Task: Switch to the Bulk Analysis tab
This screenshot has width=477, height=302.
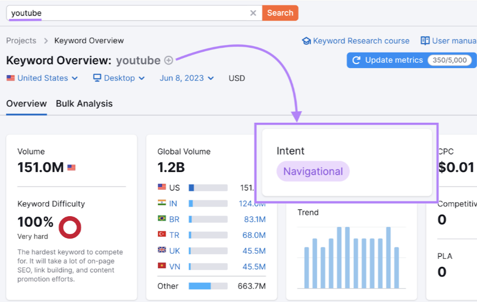Action: click(x=84, y=103)
